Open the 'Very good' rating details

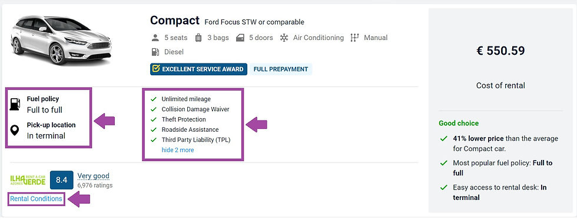[94, 176]
